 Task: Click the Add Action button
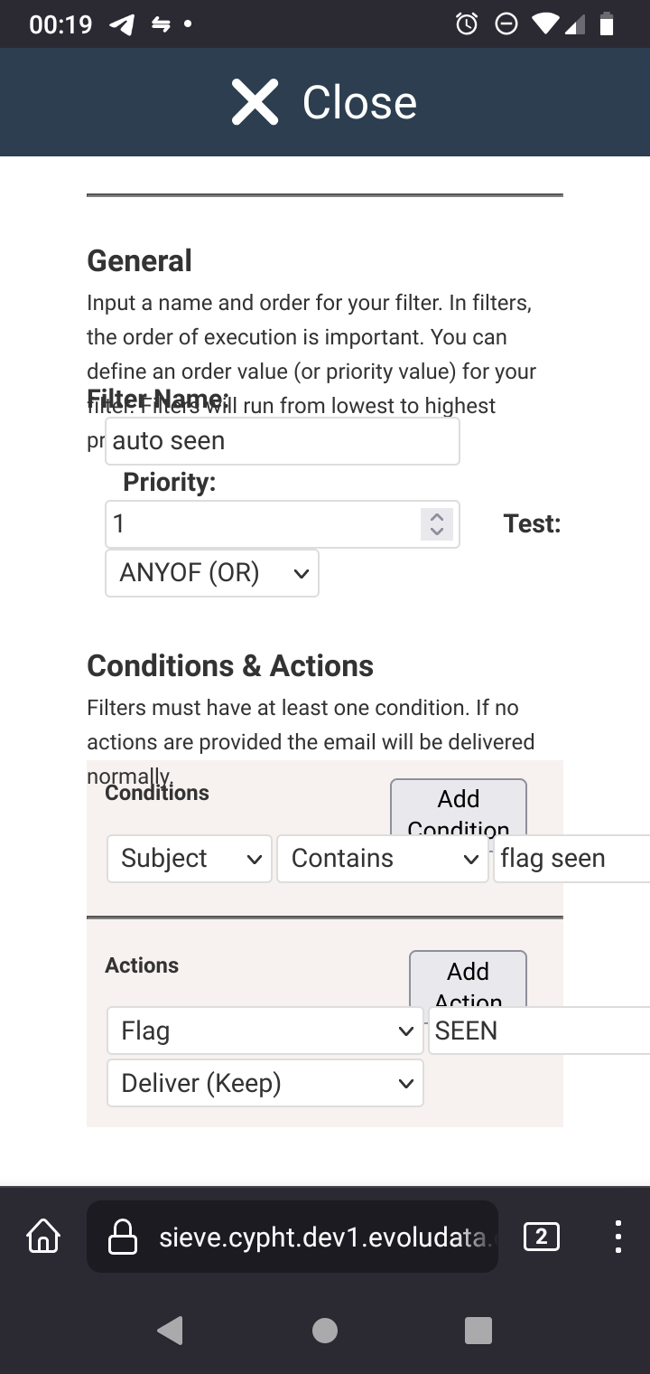(x=468, y=978)
